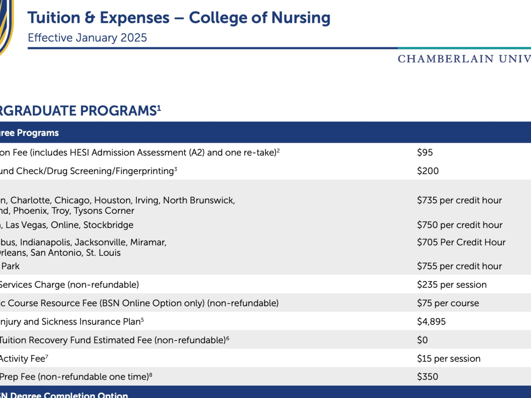Click the Course Resource Fee row text
This screenshot has width=531, height=398.
tap(139, 303)
